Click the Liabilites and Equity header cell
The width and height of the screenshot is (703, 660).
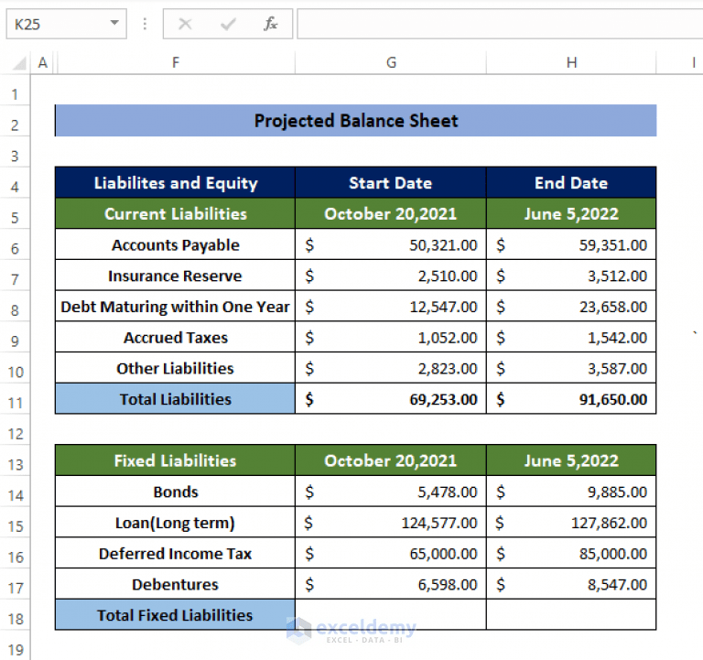pyautogui.click(x=176, y=182)
